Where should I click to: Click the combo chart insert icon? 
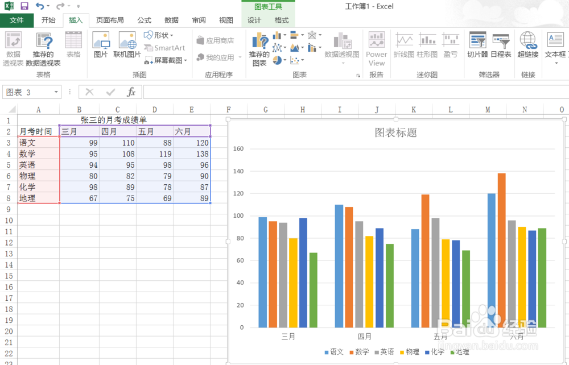click(x=312, y=48)
